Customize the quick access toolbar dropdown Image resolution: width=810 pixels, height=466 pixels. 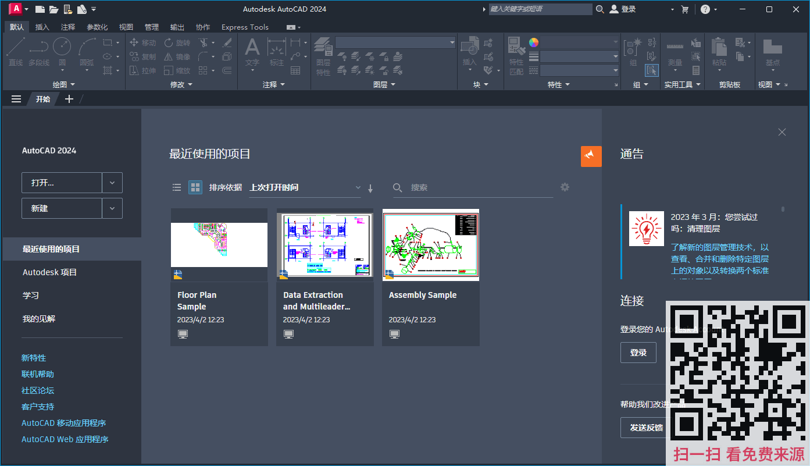pyautogui.click(x=94, y=9)
